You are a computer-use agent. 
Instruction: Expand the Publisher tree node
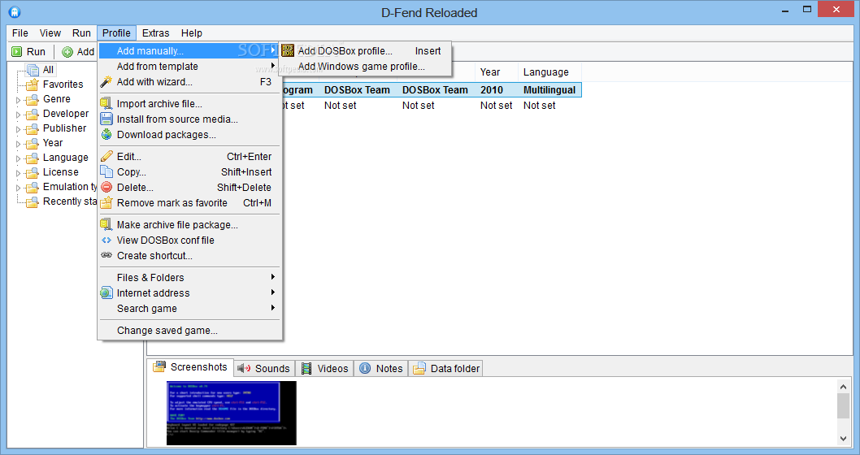(x=18, y=129)
